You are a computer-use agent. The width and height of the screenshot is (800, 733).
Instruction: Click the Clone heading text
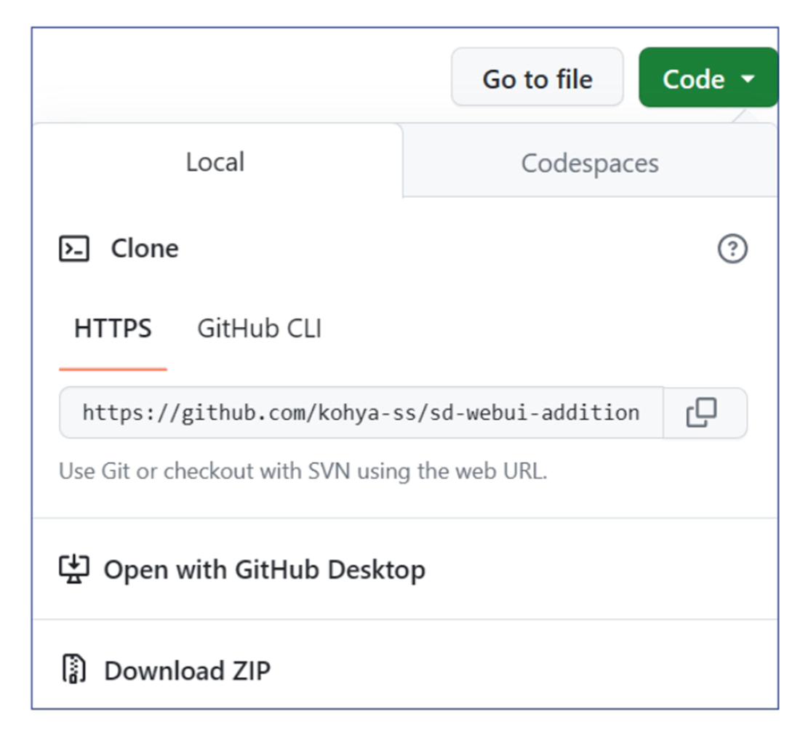point(145,249)
